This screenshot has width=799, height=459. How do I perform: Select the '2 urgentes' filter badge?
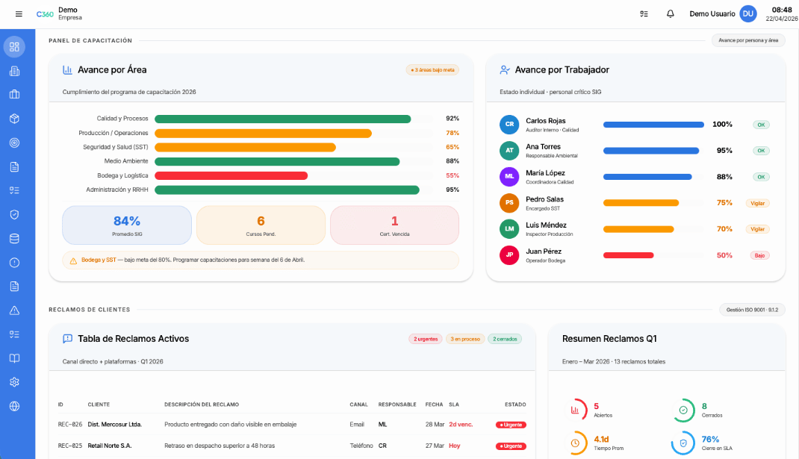pyautogui.click(x=425, y=339)
